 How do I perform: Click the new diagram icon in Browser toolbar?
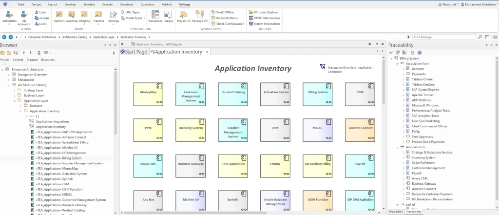pos(16,53)
